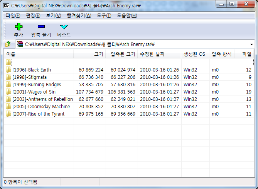Select the [2007]-Rise of the Tyrant folder name

pos(38,114)
